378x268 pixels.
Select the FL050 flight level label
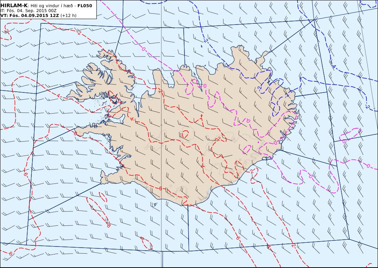[x=85, y=6]
